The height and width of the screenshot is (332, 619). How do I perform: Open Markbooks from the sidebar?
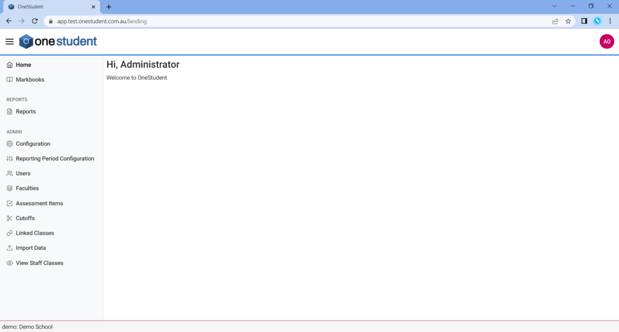click(30, 80)
